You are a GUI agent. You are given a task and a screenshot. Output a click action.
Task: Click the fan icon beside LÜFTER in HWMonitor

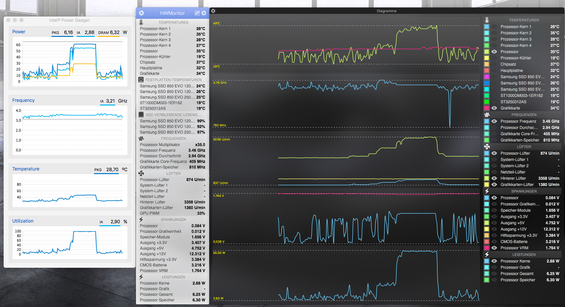click(141, 173)
